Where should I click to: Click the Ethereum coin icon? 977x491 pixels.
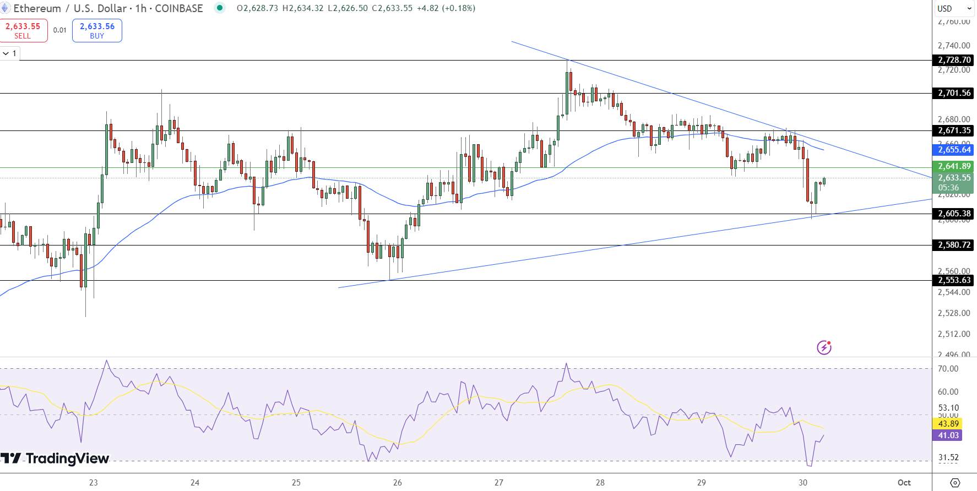coord(6,8)
